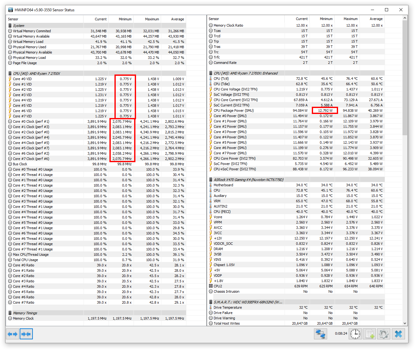Select the AUXTIN2 temperature row

point(296,206)
